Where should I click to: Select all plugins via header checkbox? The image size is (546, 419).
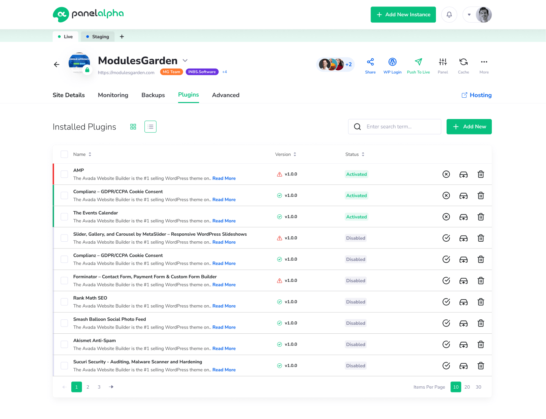click(x=64, y=154)
